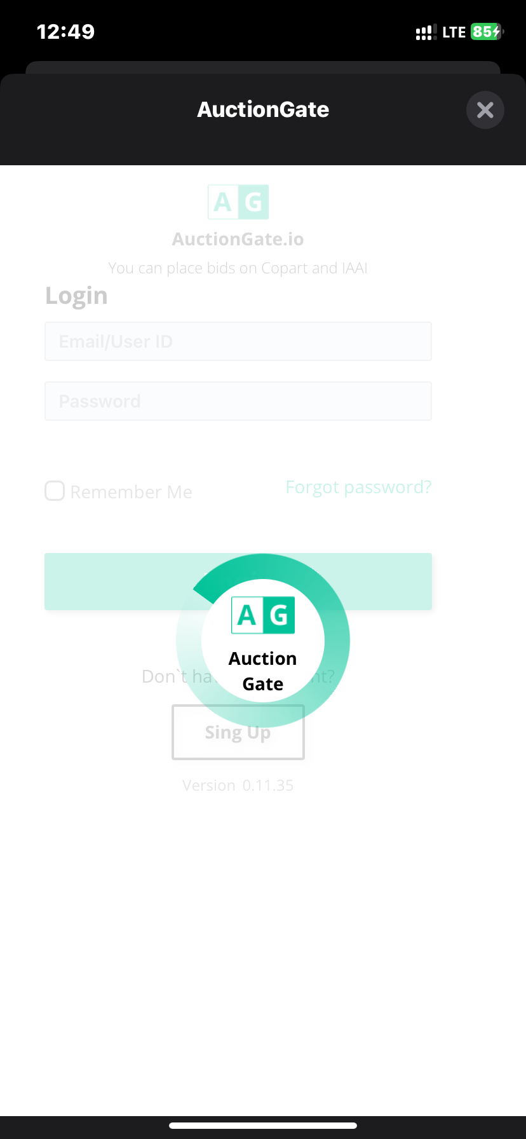The image size is (526, 1139).
Task: Focus the Password input field
Action: (x=238, y=401)
